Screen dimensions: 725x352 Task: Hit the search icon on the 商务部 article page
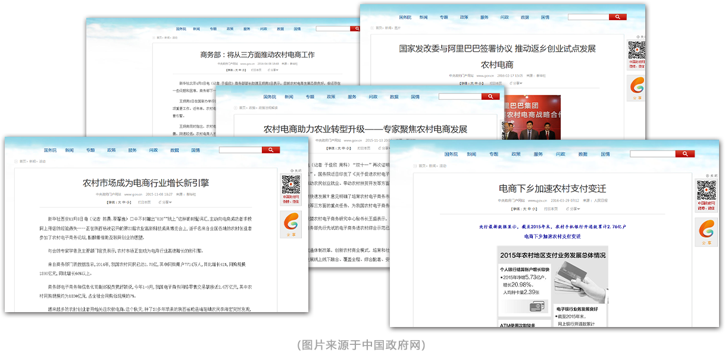point(357,29)
